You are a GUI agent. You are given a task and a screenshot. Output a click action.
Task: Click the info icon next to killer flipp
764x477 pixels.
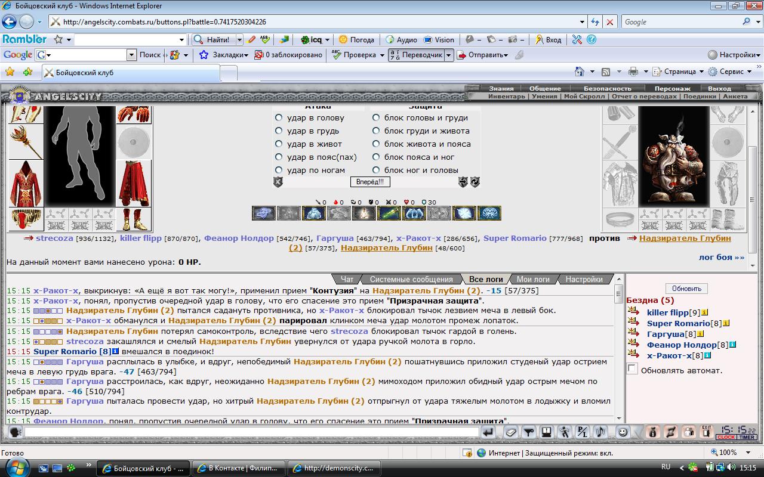coord(704,312)
